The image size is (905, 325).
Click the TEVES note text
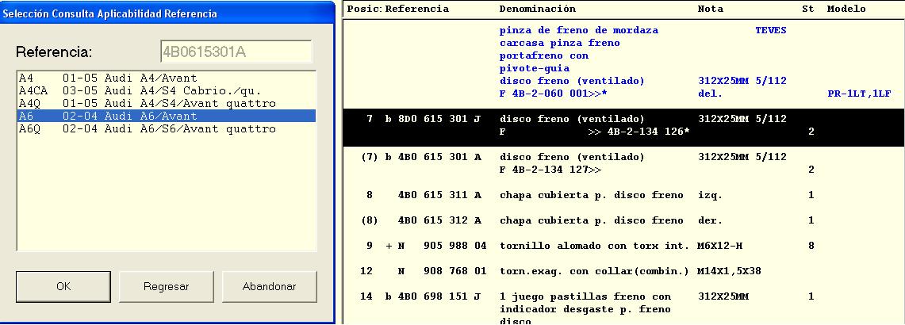770,30
